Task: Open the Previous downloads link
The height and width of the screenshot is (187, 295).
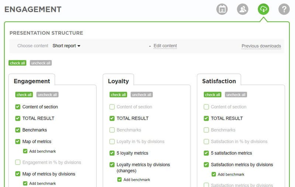Action: [x=261, y=46]
